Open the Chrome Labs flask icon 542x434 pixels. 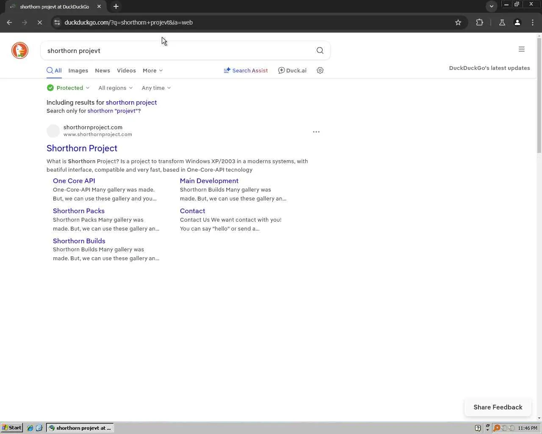click(502, 22)
